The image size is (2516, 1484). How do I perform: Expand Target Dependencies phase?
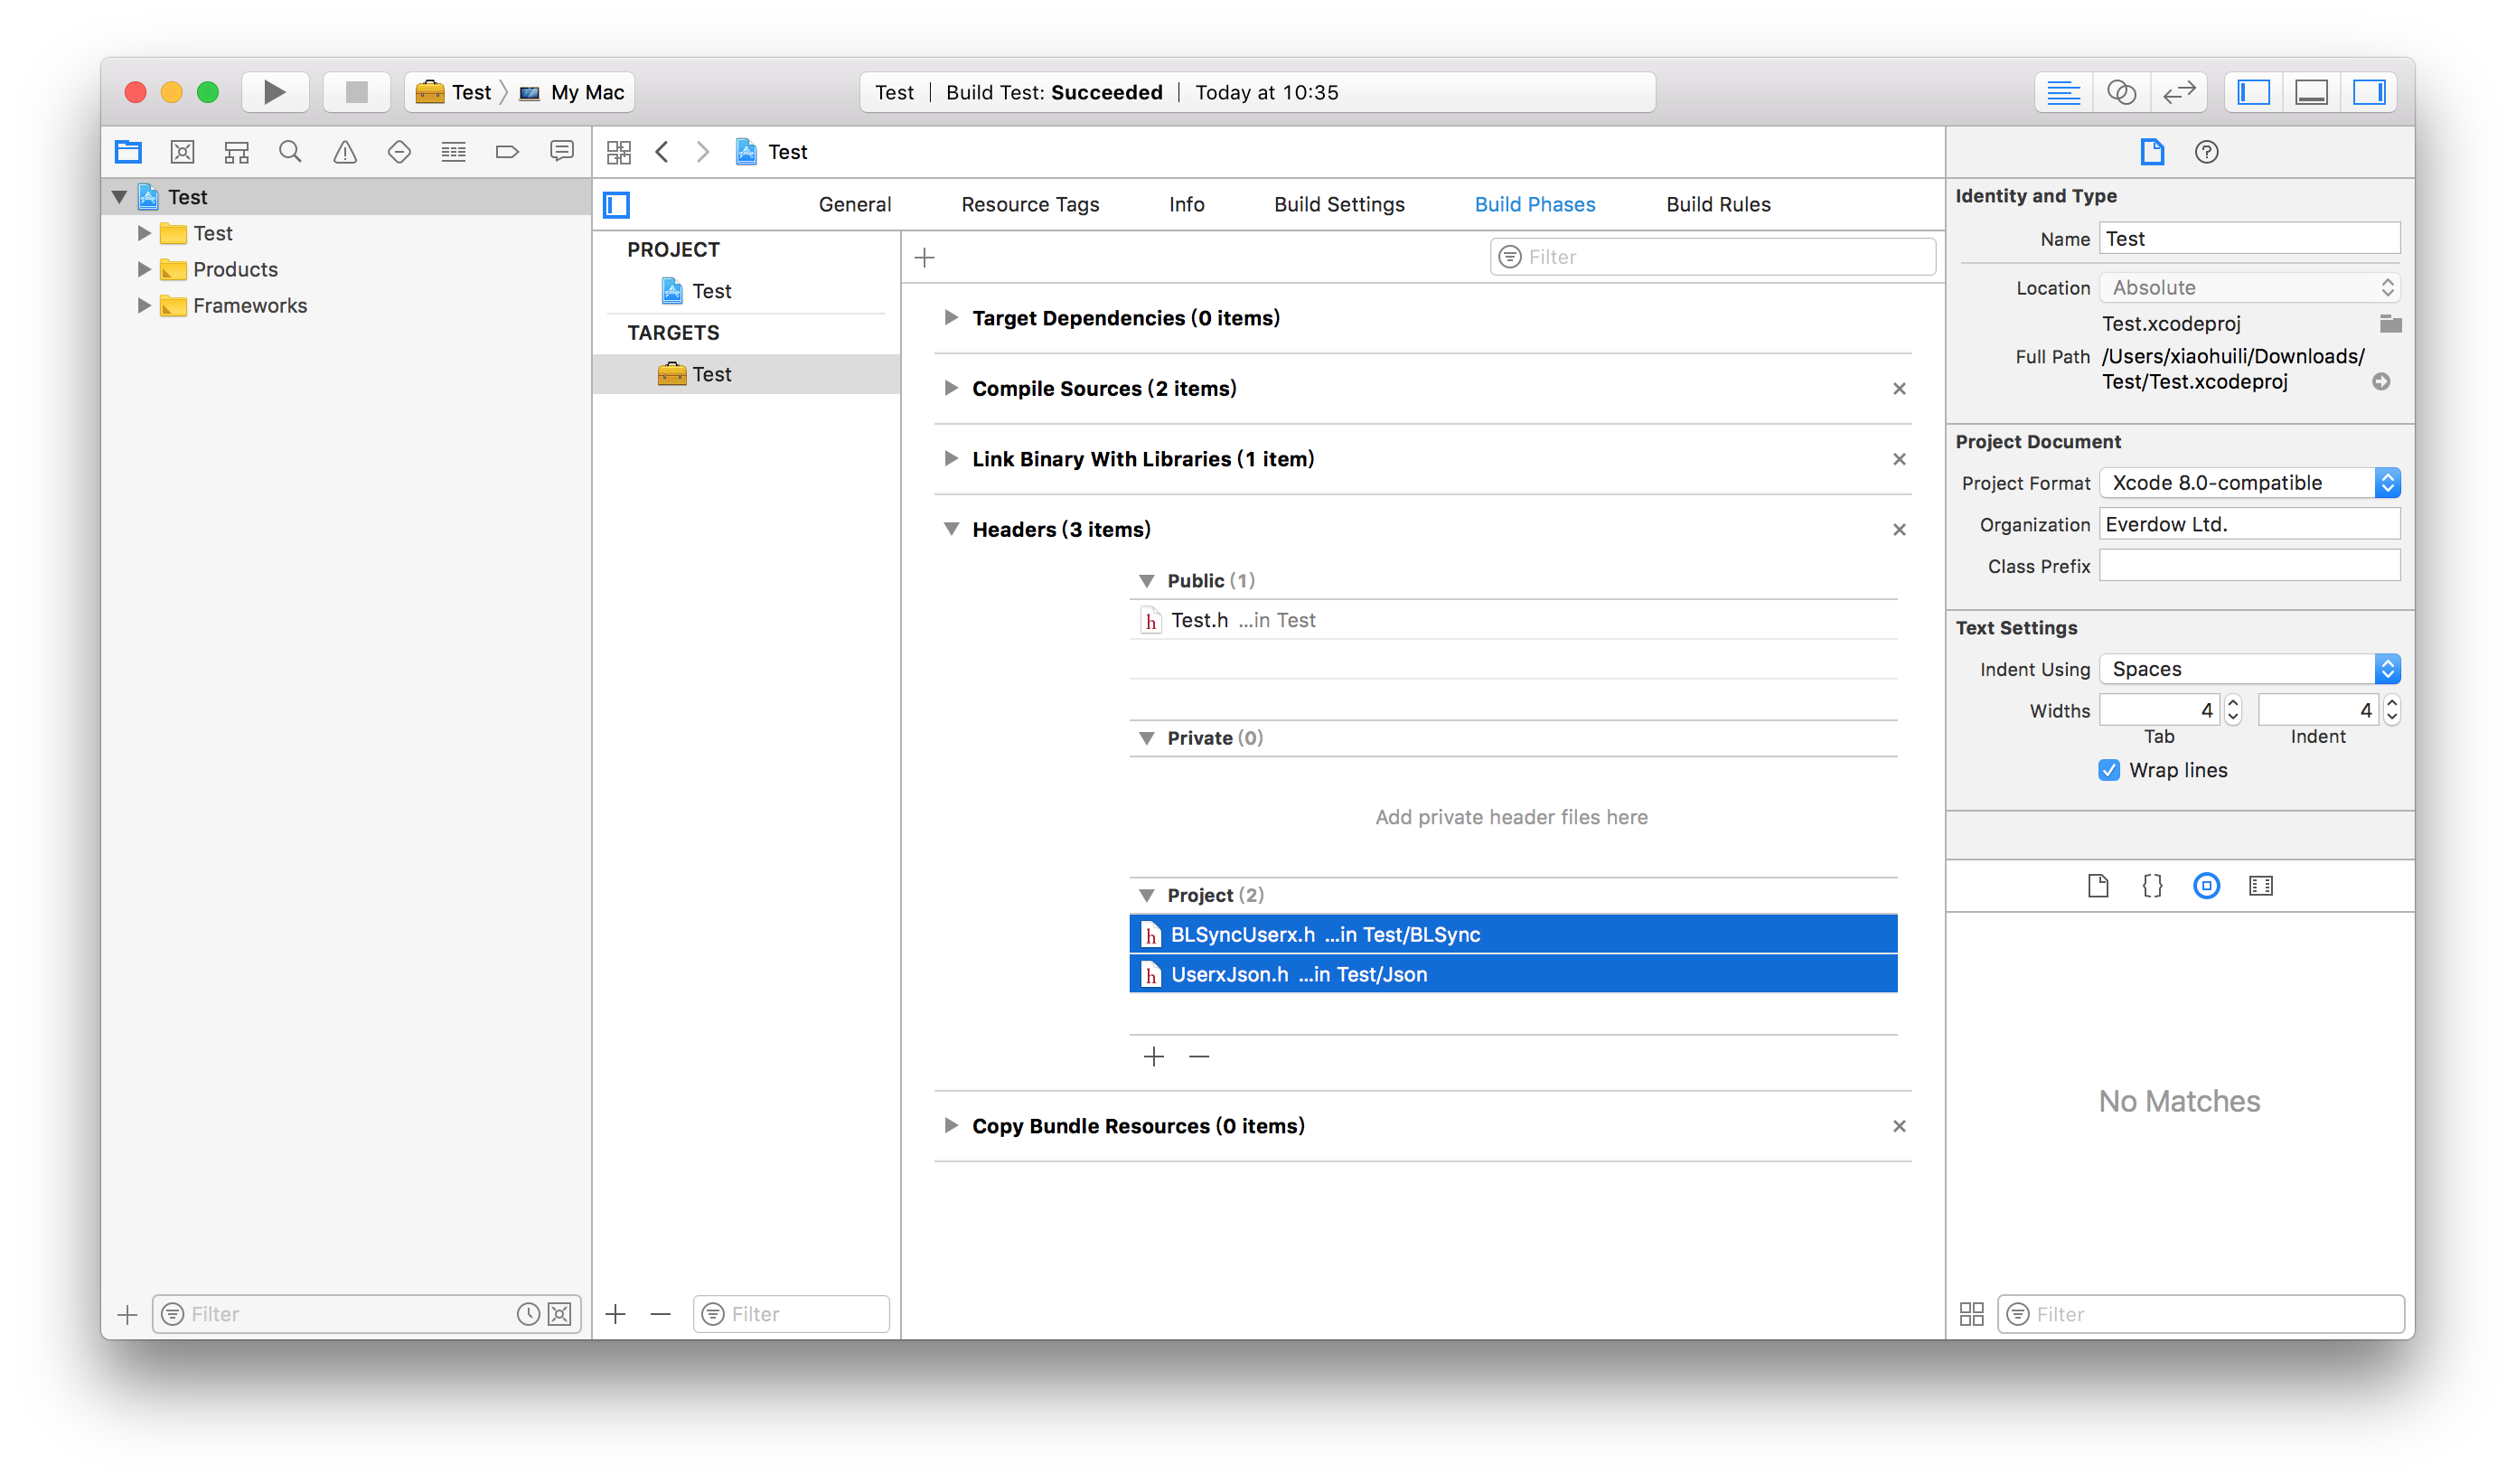pos(951,318)
